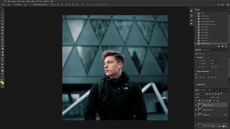Toggle Auto-Select checkbox

(x=14, y=5)
